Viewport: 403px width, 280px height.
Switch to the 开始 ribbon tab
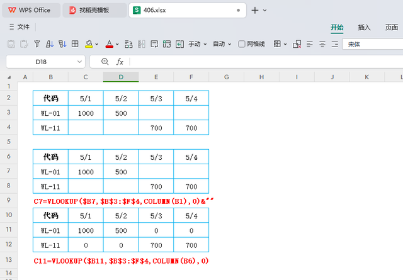pos(337,28)
